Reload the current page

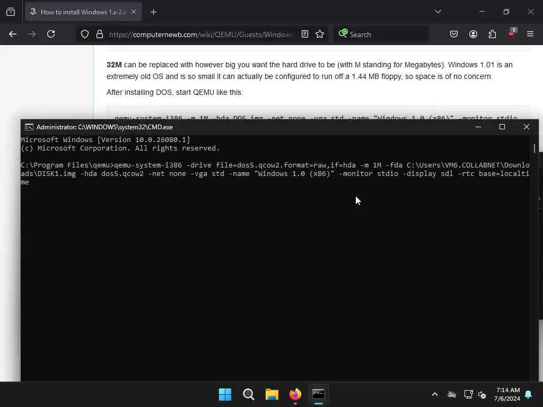[51, 34]
